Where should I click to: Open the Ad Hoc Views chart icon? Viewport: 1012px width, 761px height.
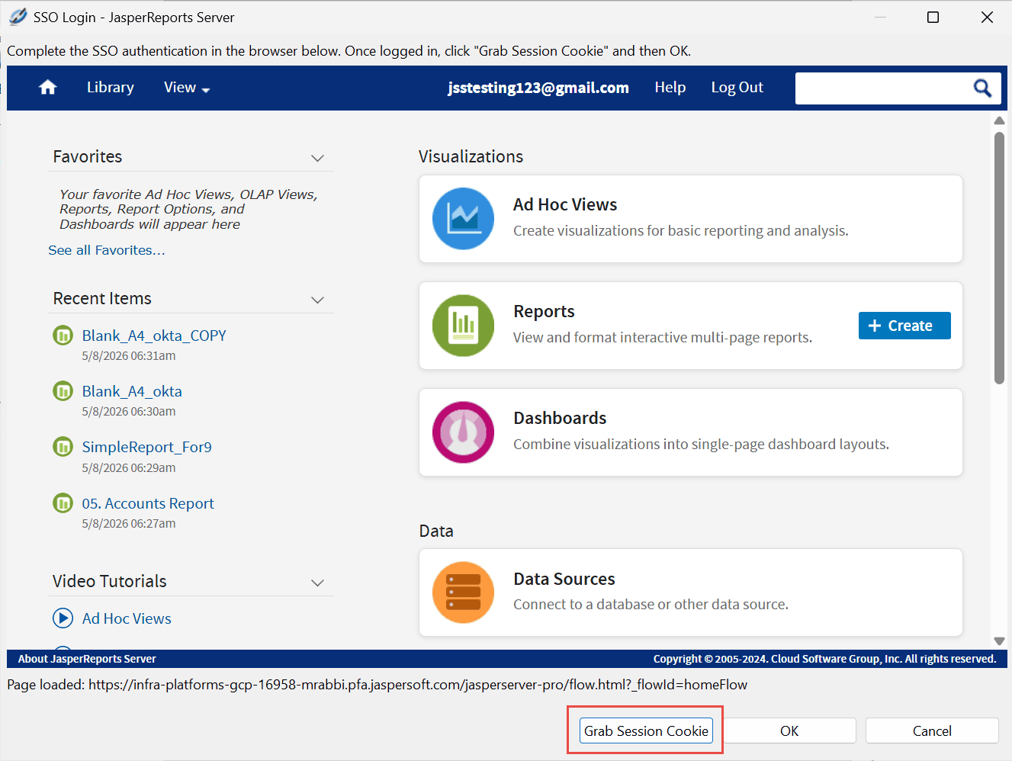(x=464, y=219)
